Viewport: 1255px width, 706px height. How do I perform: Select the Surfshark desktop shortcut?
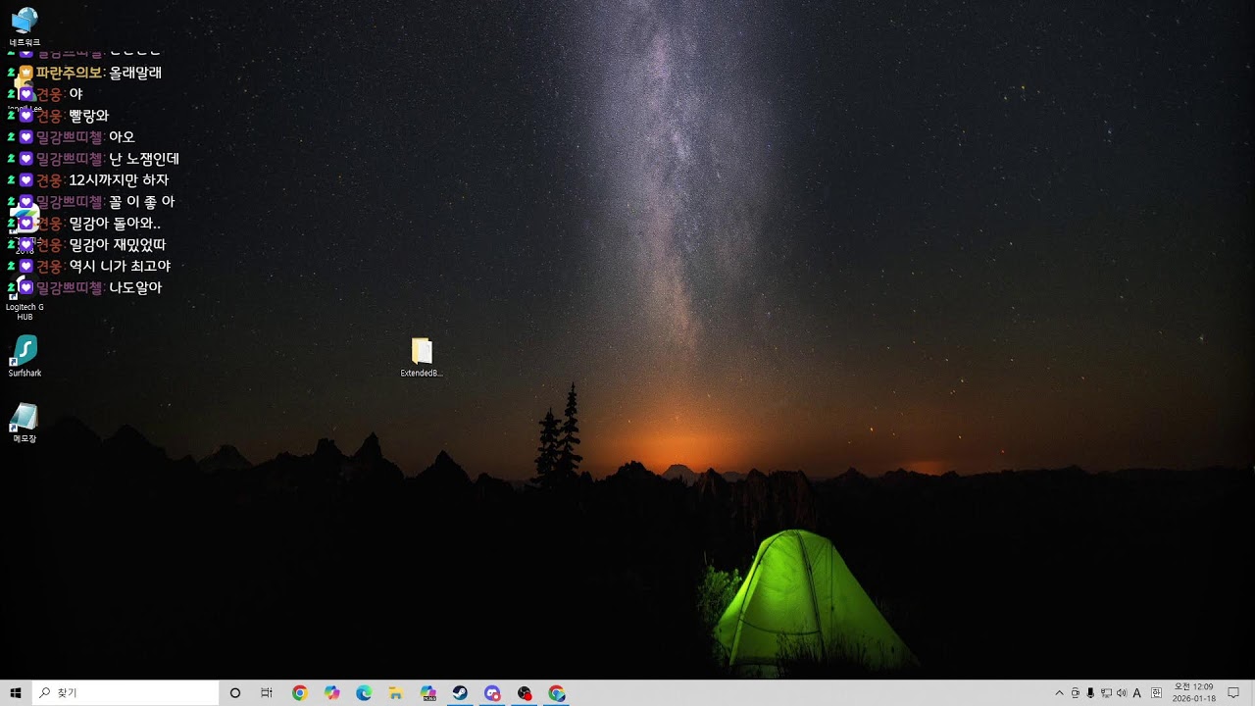pos(25,357)
